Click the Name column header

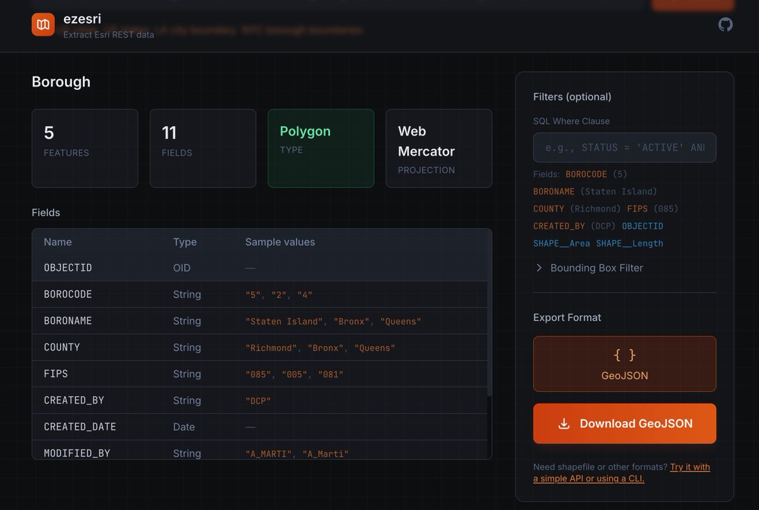(58, 242)
